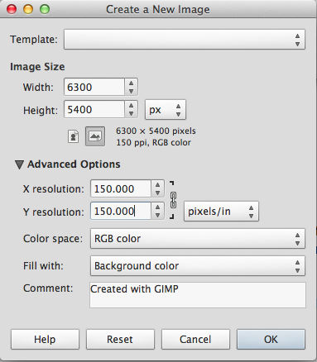Decrease Width with down stepper arrow
This screenshot has height=362, width=317.
click(x=131, y=91)
